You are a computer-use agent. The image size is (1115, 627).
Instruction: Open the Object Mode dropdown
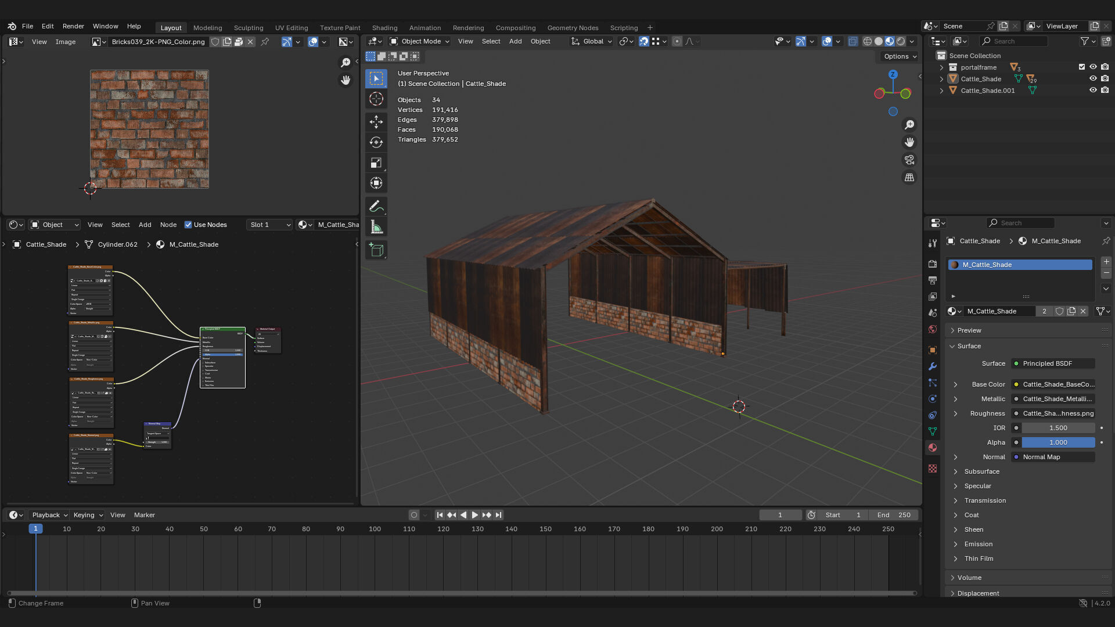click(x=420, y=41)
